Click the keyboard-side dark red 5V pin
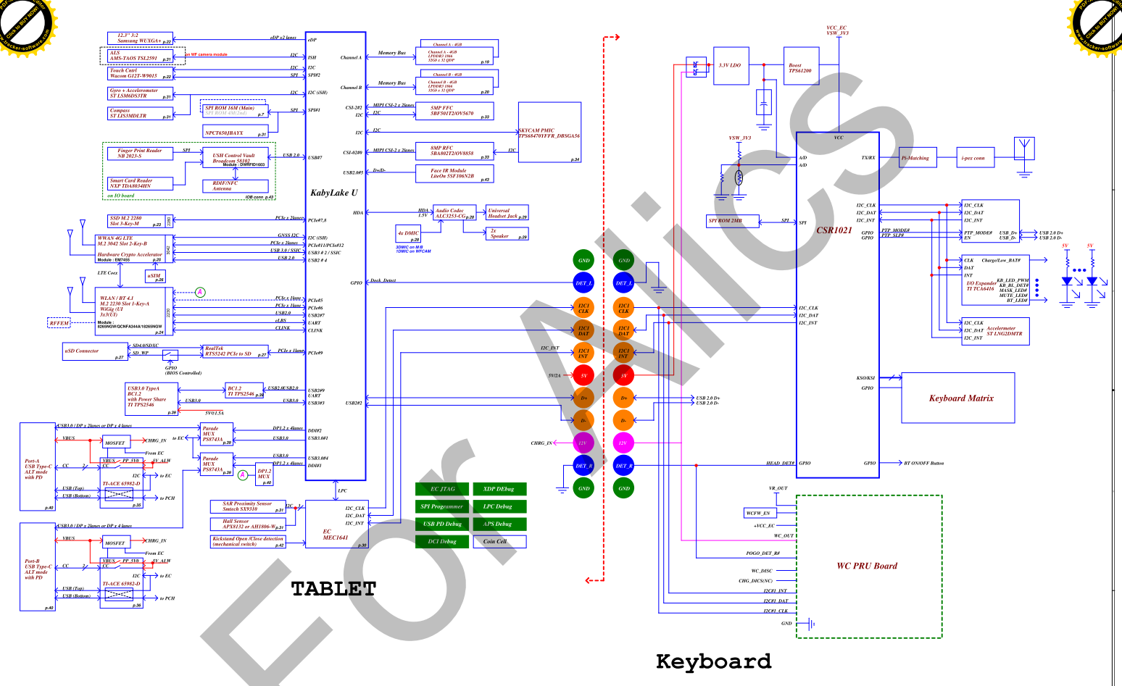The width and height of the screenshot is (1122, 686). pyautogui.click(x=623, y=375)
